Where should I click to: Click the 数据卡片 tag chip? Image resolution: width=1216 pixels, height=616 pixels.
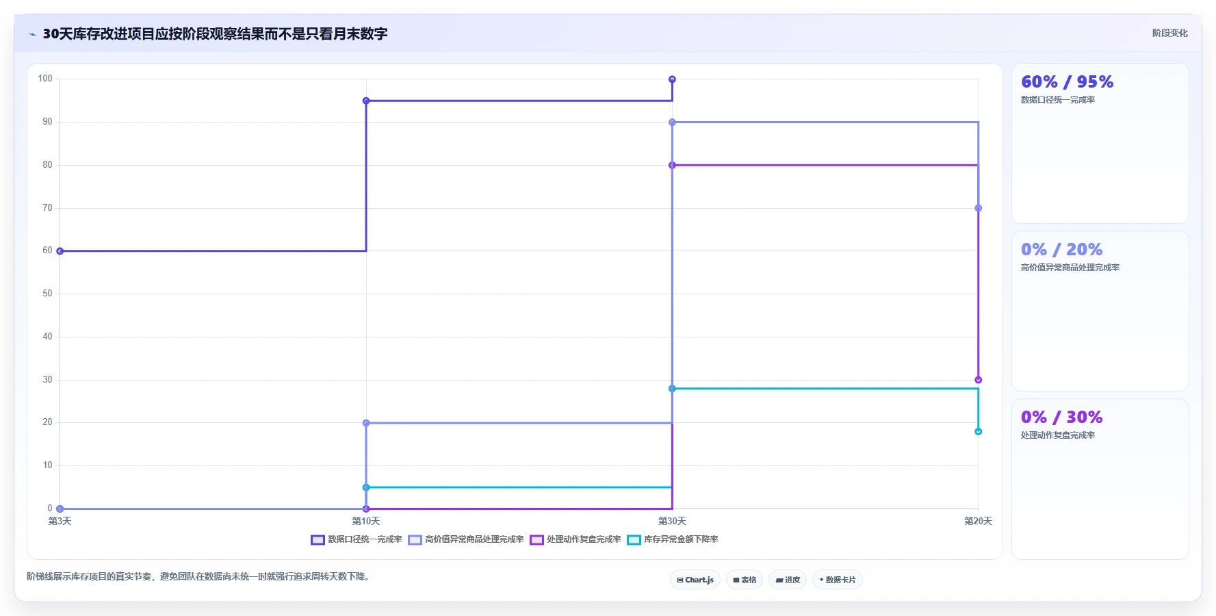[x=838, y=580]
